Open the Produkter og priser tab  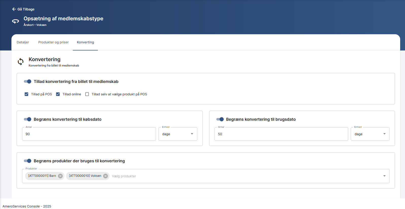[x=54, y=42]
